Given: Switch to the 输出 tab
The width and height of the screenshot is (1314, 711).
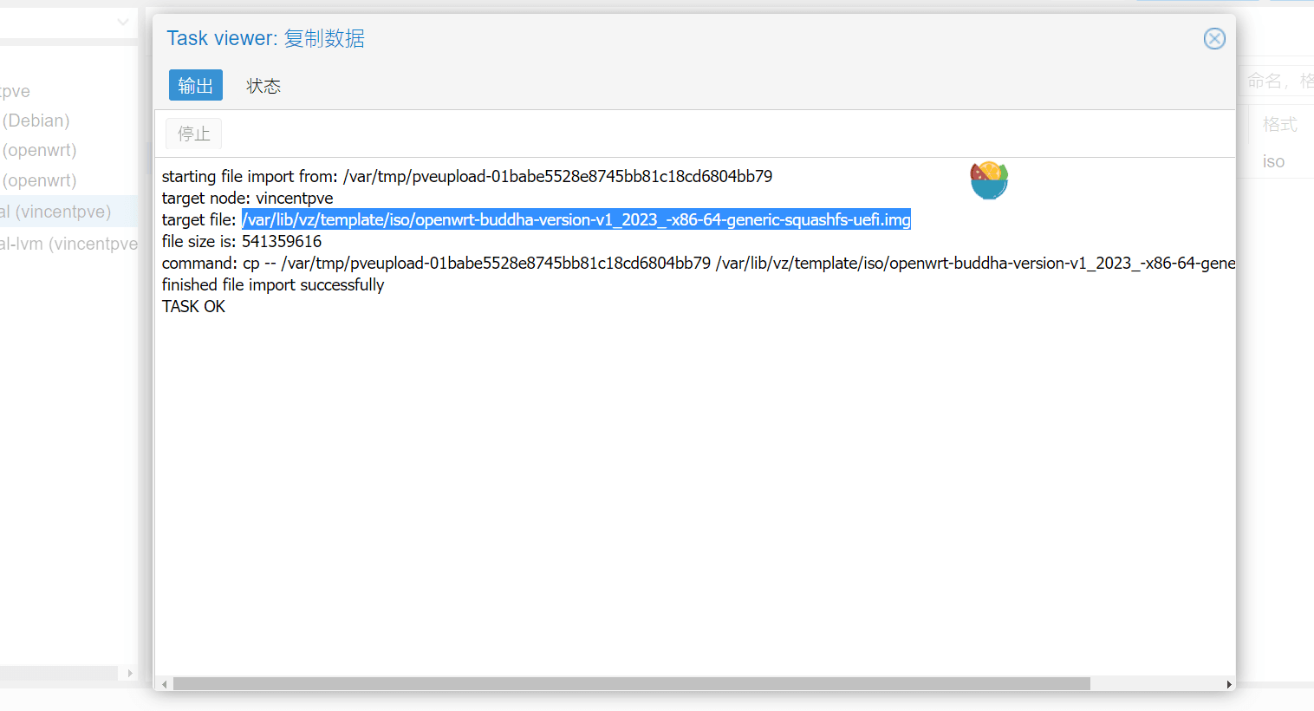Looking at the screenshot, I should 195,86.
